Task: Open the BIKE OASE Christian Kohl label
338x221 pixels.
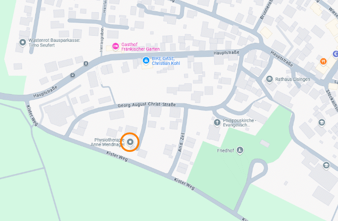Action: point(166,61)
